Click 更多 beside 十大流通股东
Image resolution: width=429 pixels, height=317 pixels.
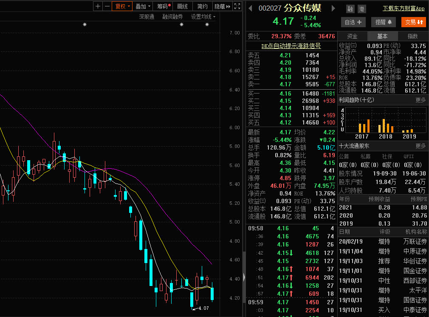click(421, 146)
